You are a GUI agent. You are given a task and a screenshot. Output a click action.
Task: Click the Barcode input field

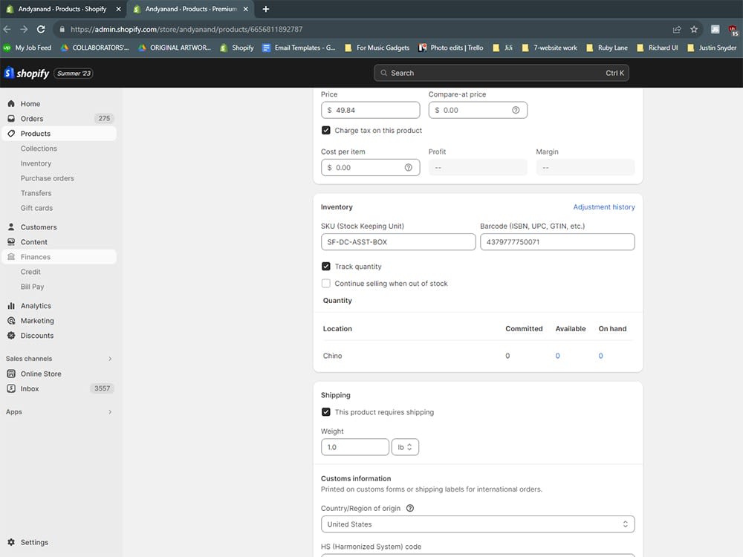[557, 242]
